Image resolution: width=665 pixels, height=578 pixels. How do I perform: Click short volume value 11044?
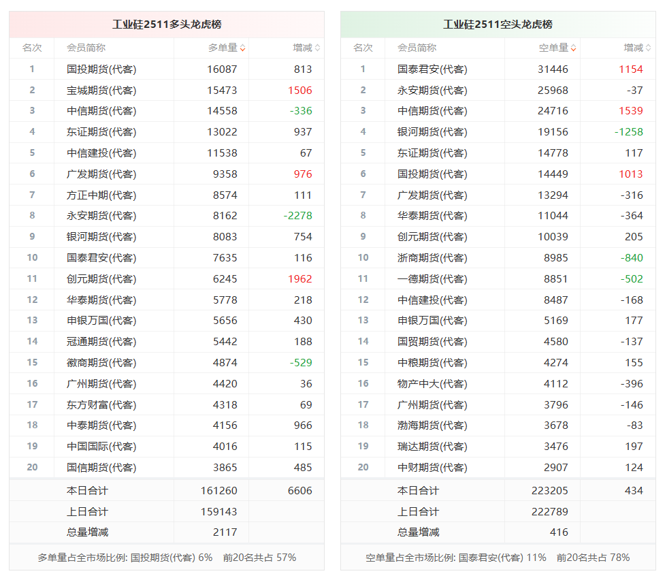553,215
